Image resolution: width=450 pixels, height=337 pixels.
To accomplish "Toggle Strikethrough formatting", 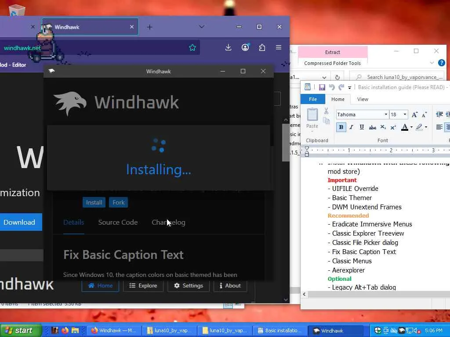I will pyautogui.click(x=373, y=127).
